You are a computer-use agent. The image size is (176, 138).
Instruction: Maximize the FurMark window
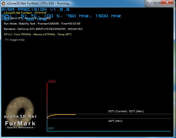coord(157,2)
